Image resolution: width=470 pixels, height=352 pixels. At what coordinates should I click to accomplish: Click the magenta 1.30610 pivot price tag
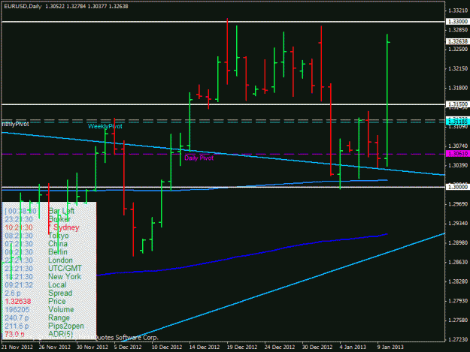(458, 153)
